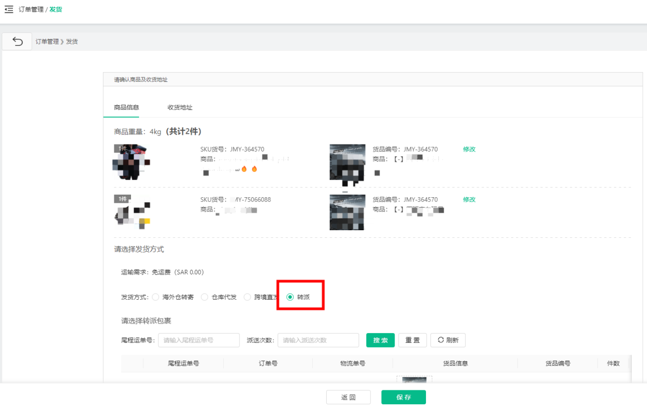Click the refresh icon in 刷新 button
The height and width of the screenshot is (407, 647).
(440, 340)
